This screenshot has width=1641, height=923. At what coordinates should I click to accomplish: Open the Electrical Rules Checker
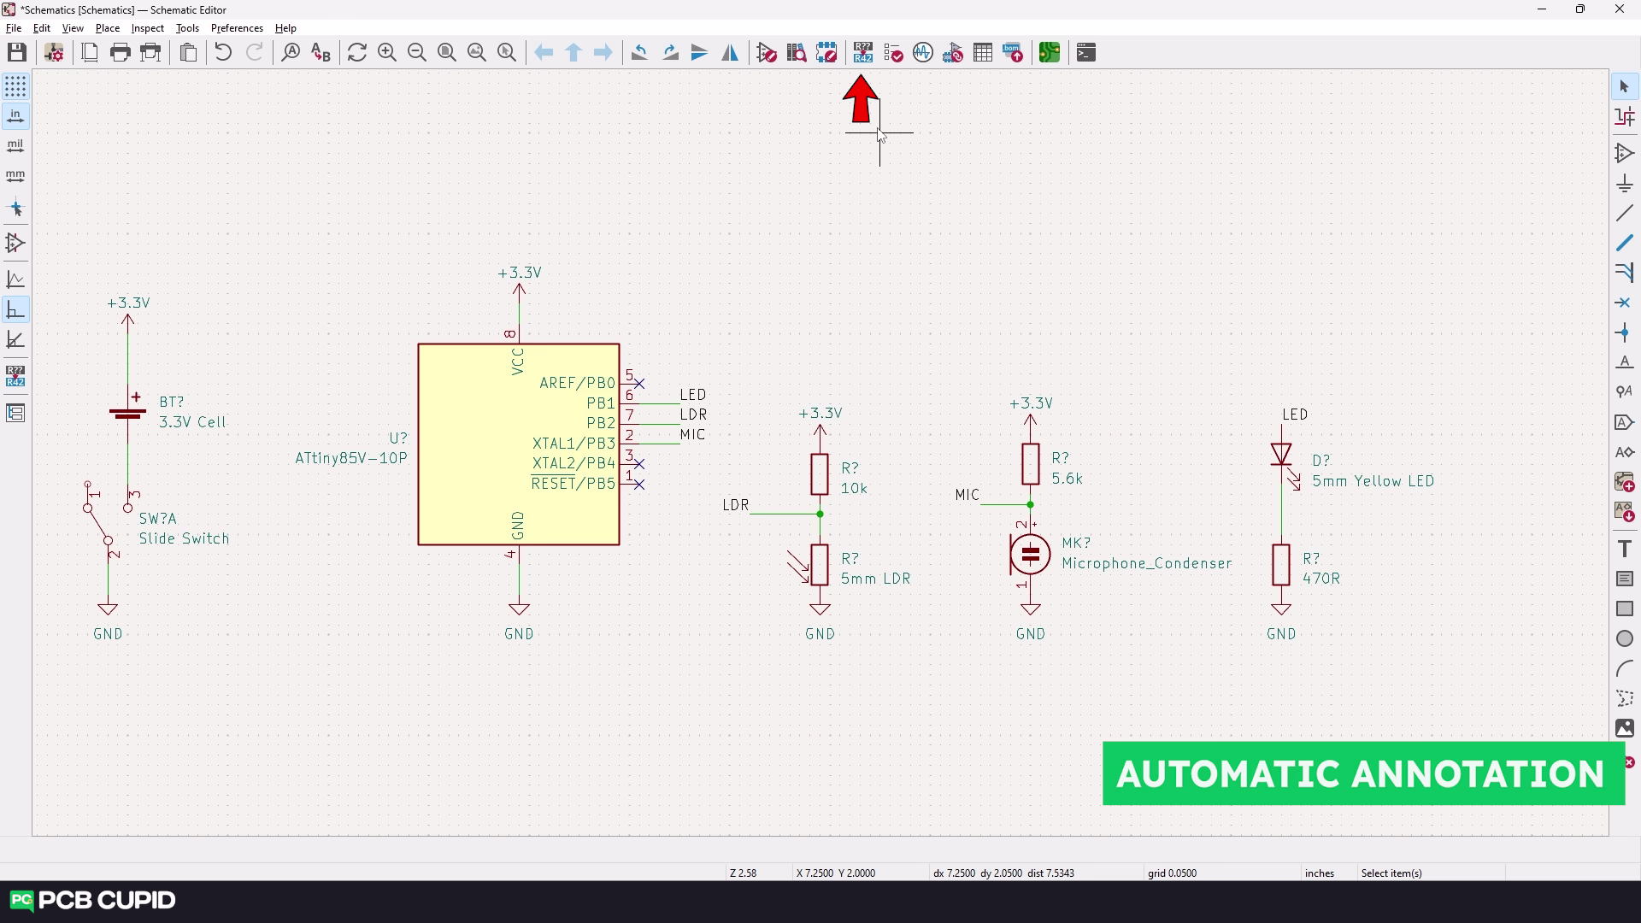(x=893, y=53)
